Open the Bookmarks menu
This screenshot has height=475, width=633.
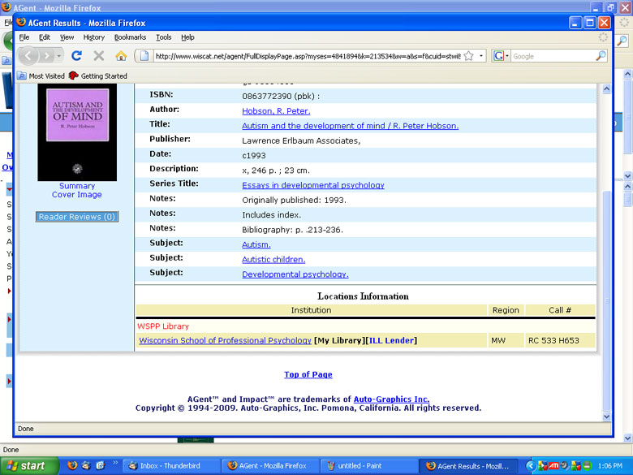pos(130,37)
